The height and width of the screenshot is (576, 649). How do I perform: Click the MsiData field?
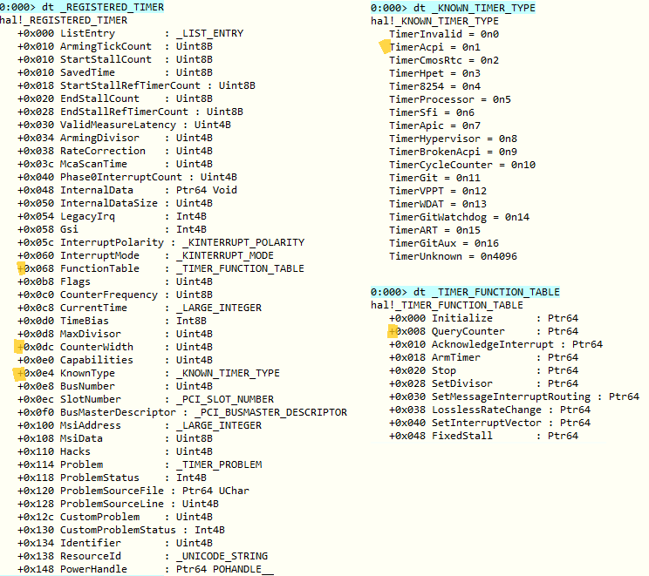tap(115, 438)
